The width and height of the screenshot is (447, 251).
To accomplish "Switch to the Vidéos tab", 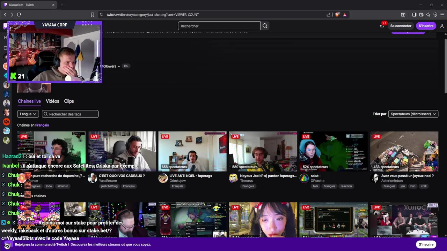I will pos(52,101).
